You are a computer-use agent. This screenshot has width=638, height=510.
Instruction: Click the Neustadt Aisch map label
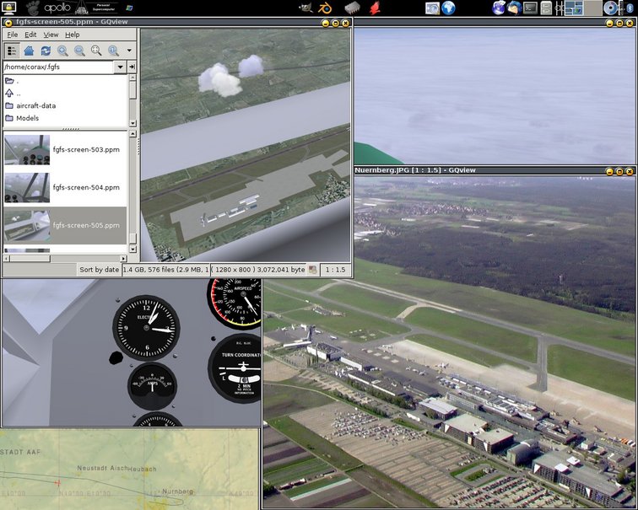point(102,468)
